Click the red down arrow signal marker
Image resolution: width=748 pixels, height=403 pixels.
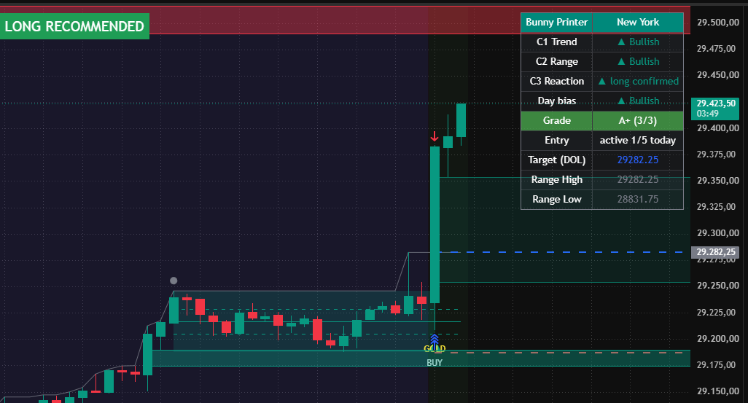tap(434, 137)
